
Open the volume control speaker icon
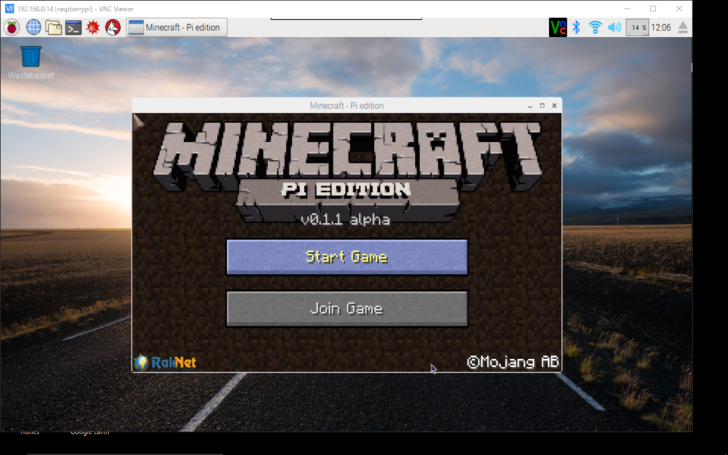614,28
